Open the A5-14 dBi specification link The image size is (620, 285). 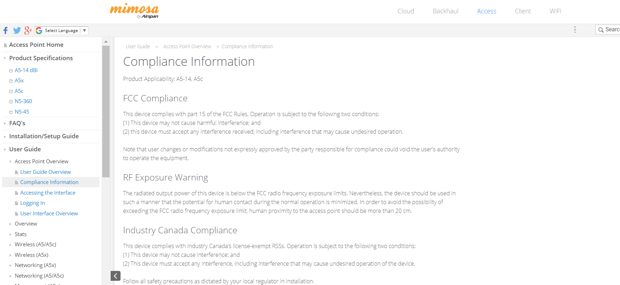point(26,70)
